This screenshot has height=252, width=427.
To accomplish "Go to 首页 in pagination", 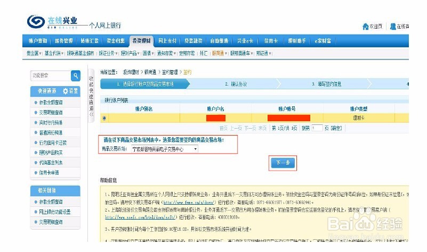I will (x=223, y=128).
